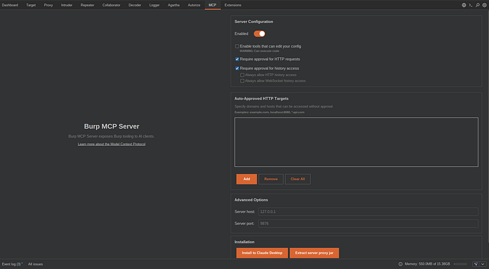Image resolution: width=489 pixels, height=269 pixels.
Task: Open the command prompt icon in top bar
Action: click(x=471, y=5)
